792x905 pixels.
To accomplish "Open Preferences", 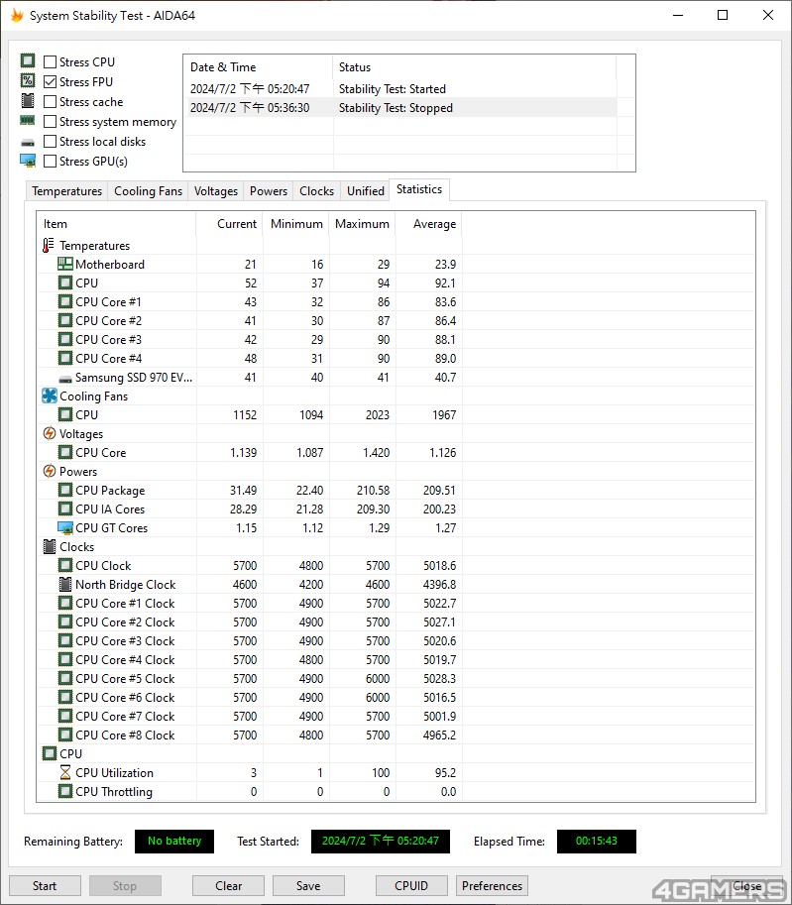I will point(492,886).
